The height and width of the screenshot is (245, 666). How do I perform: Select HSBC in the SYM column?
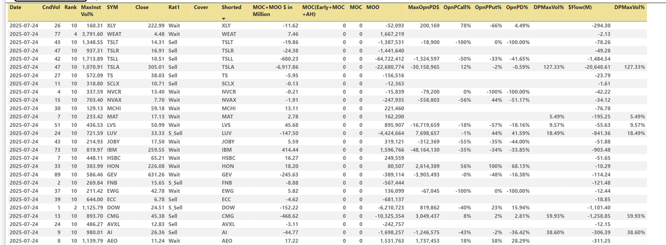click(113, 157)
